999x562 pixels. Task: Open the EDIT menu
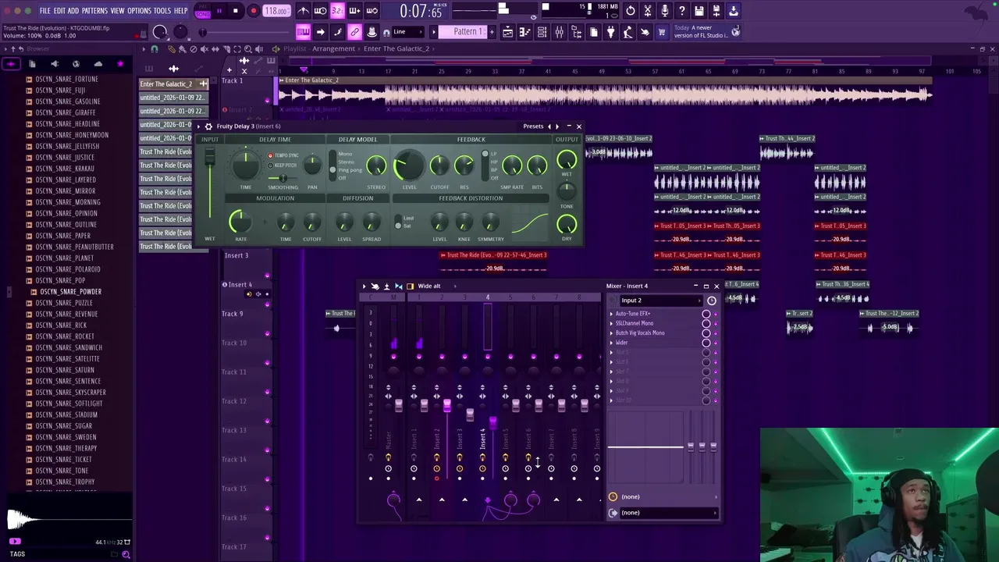pyautogui.click(x=59, y=11)
